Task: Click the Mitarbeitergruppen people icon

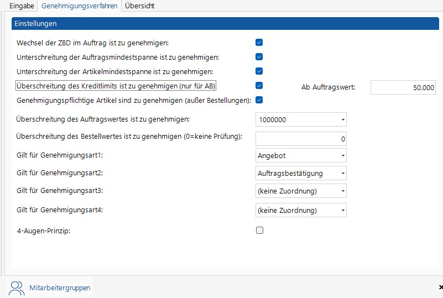Action: click(x=17, y=287)
